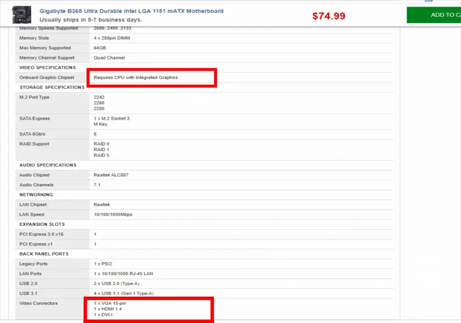The height and width of the screenshot is (323, 461).
Task: Click 'Requires CPU with Integrated Graphics' value
Action: [x=136, y=77]
